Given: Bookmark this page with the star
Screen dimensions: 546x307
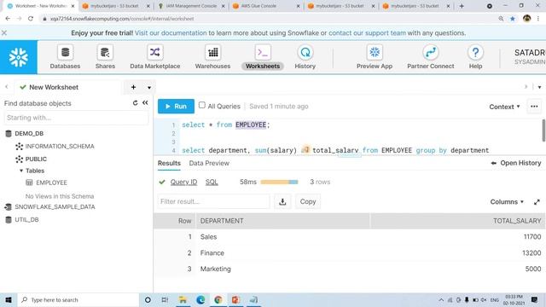Looking at the screenshot, I should tap(513, 19).
